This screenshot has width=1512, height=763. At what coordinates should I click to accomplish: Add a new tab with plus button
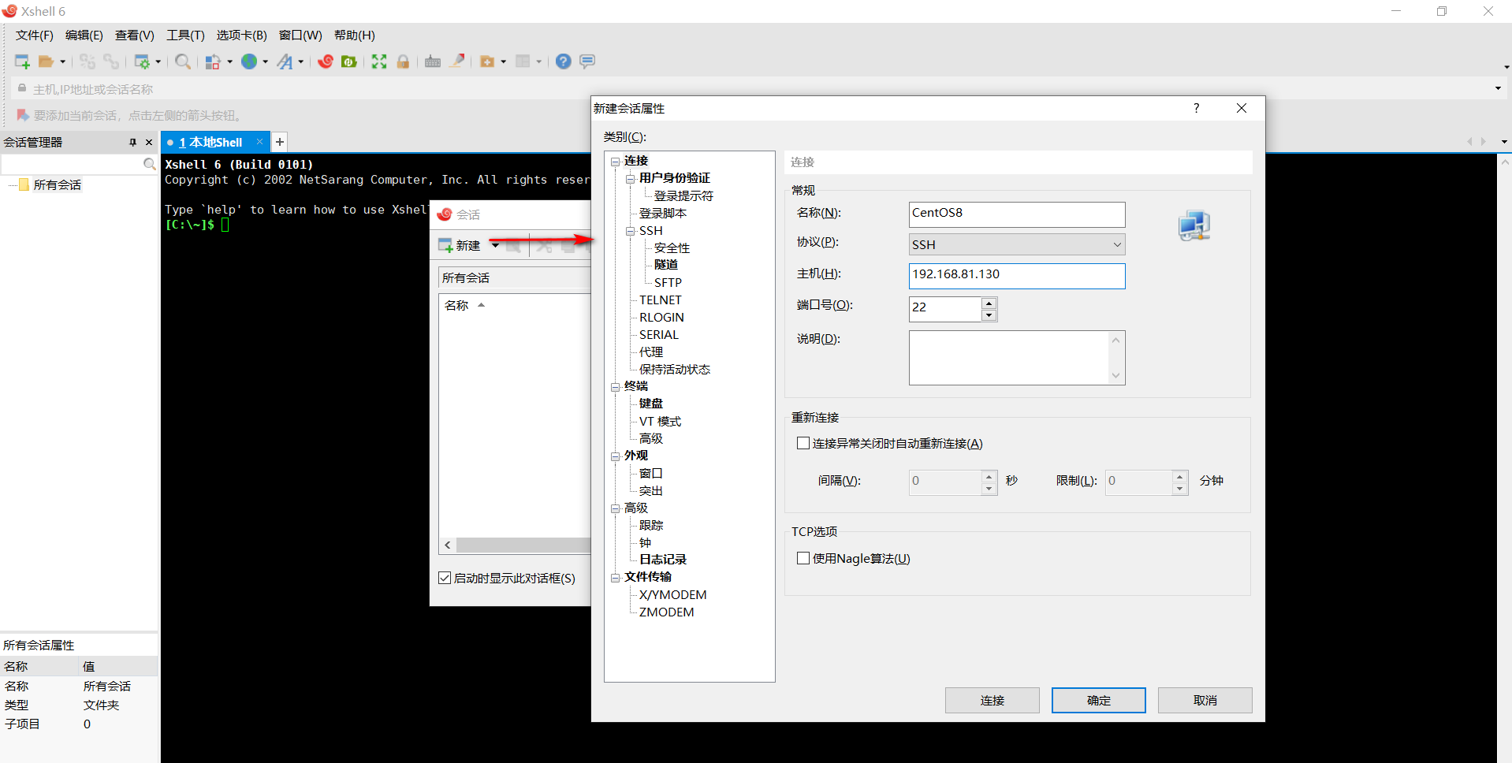tap(280, 142)
